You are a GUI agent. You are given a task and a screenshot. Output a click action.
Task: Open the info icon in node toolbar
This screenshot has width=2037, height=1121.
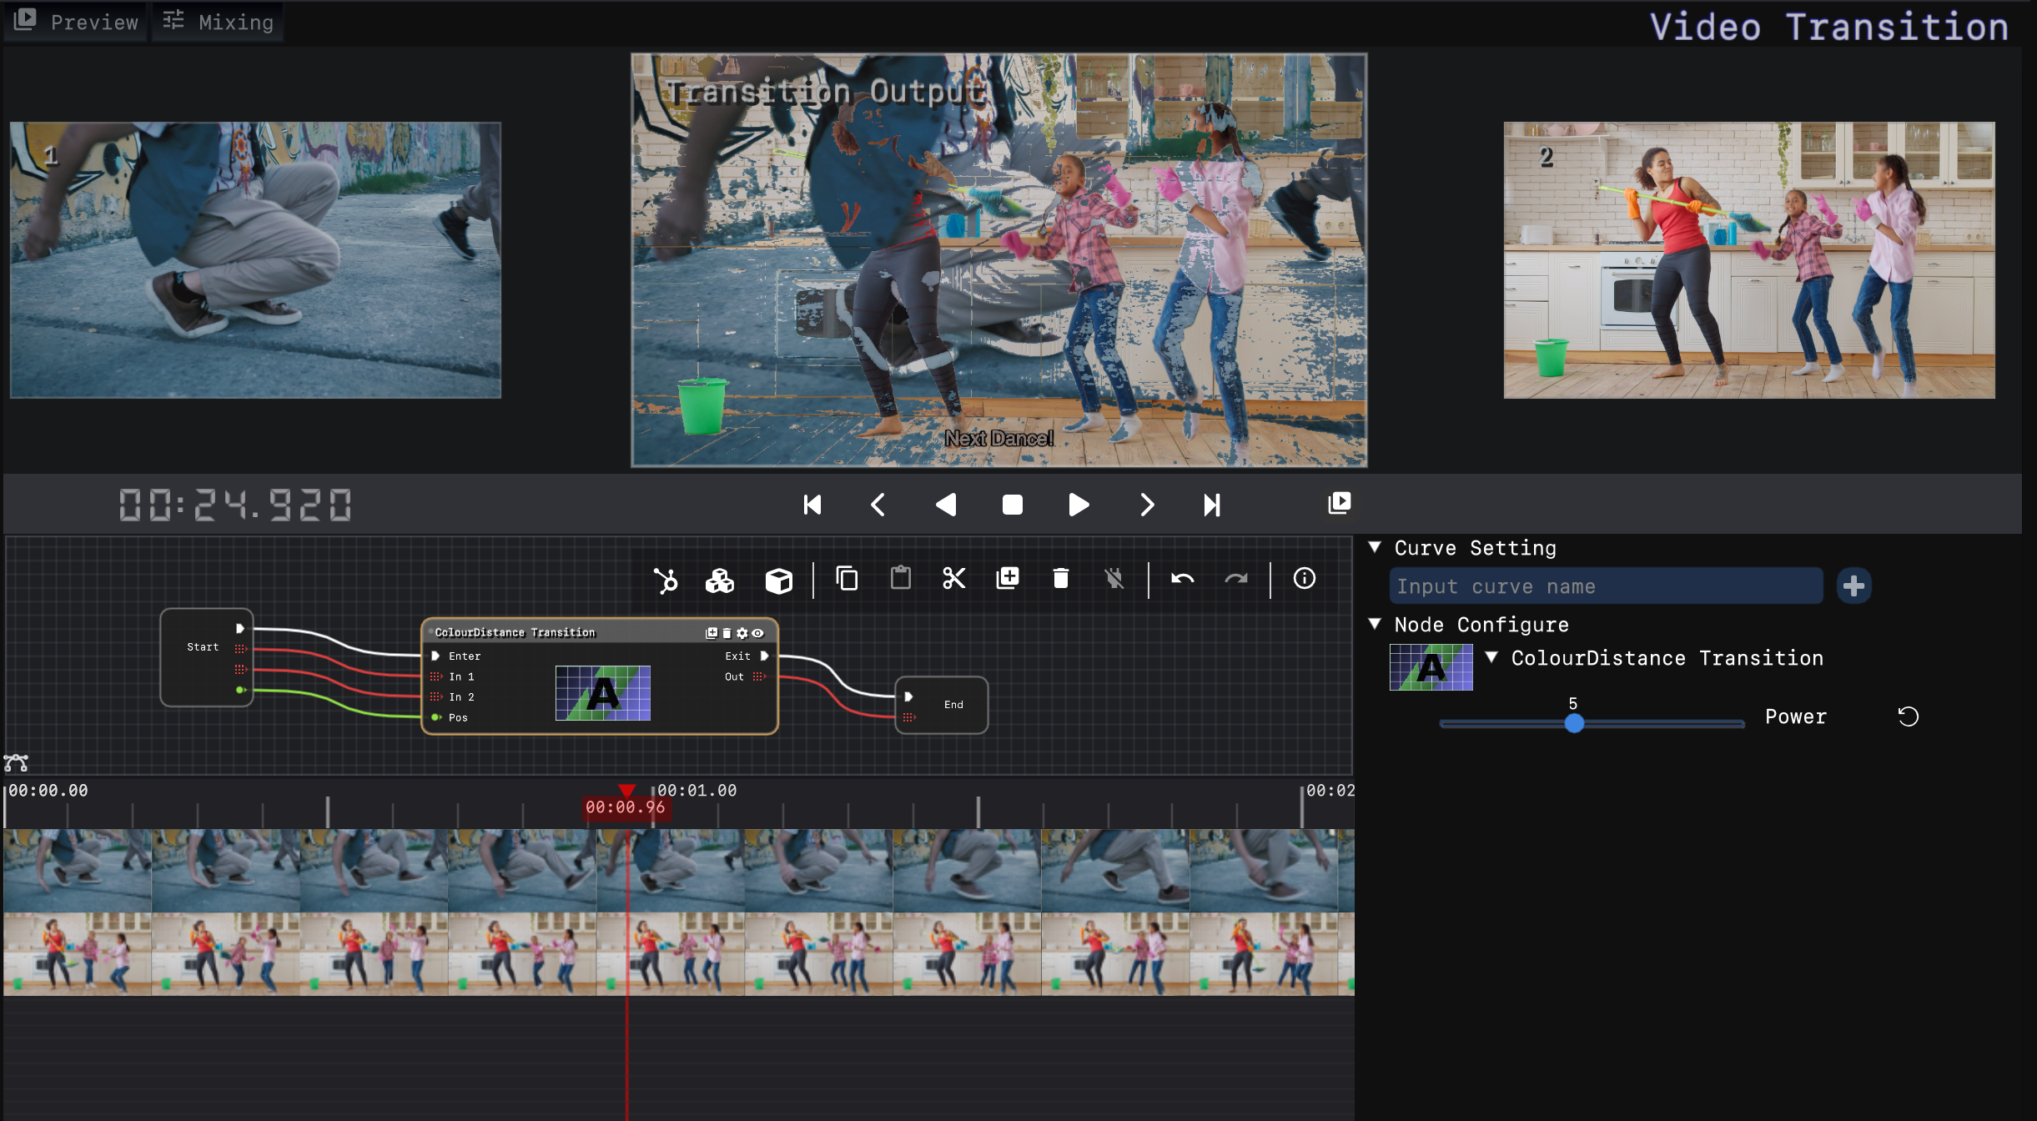(x=1304, y=578)
